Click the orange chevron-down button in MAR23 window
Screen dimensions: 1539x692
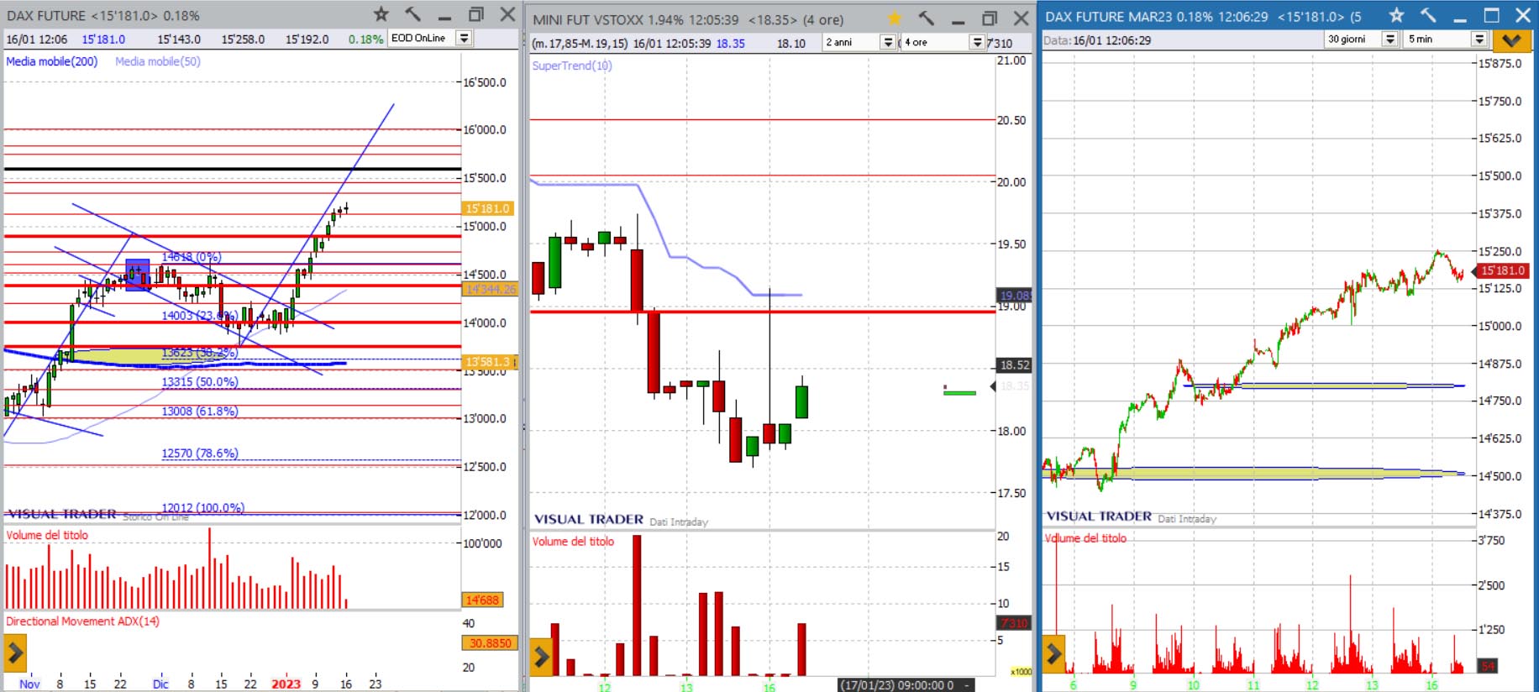(x=1511, y=39)
